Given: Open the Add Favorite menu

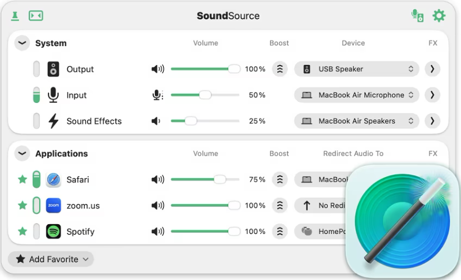Looking at the screenshot, I should (51, 259).
